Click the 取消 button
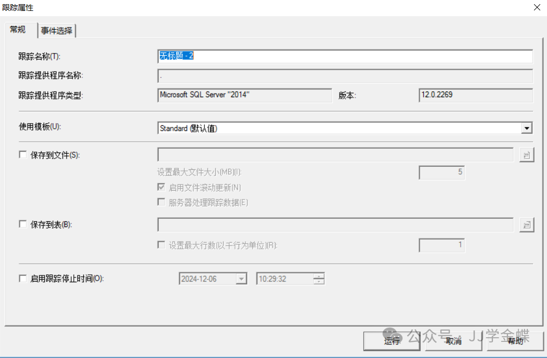The image size is (547, 358). pos(453,341)
